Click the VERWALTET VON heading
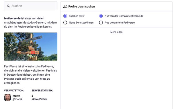Image resolution: width=174 pixels, height=109 pixels. (14, 91)
